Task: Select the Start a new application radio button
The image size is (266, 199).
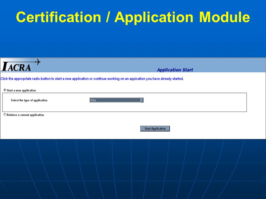Action: click(x=5, y=90)
